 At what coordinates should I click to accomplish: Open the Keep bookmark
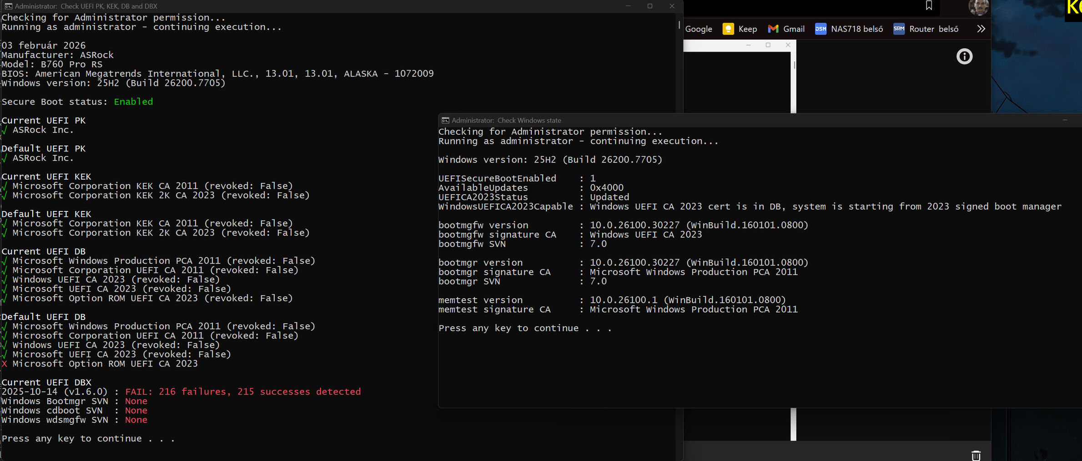(x=740, y=29)
